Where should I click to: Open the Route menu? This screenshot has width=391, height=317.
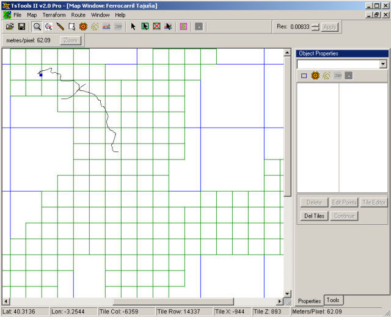point(78,15)
